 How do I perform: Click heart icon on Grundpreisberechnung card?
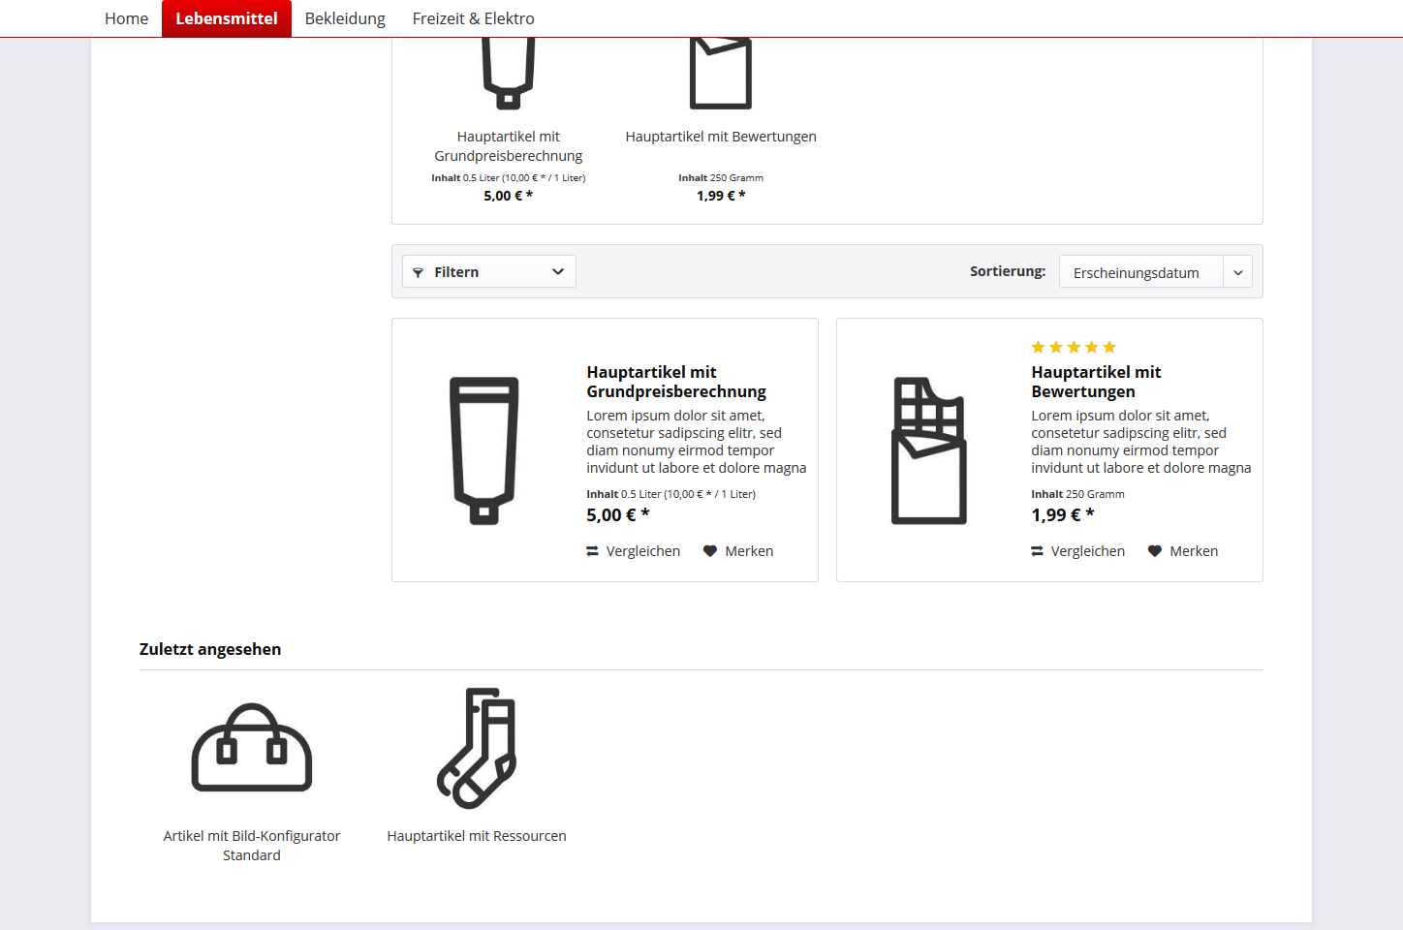(x=710, y=551)
